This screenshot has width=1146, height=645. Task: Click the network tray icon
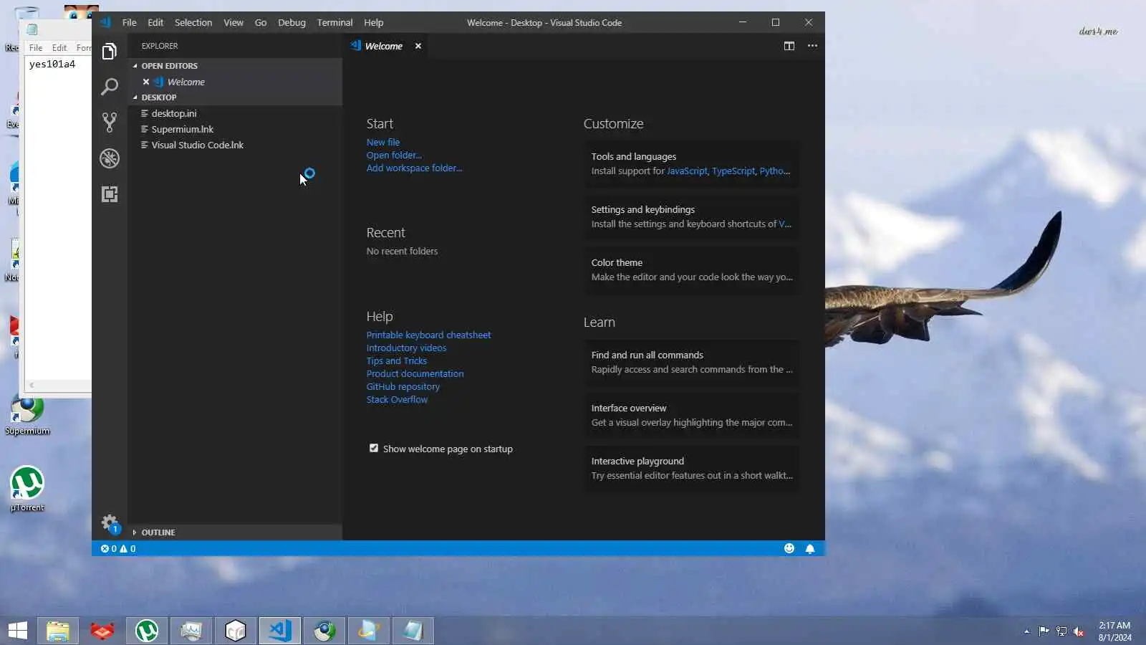coord(1061,631)
